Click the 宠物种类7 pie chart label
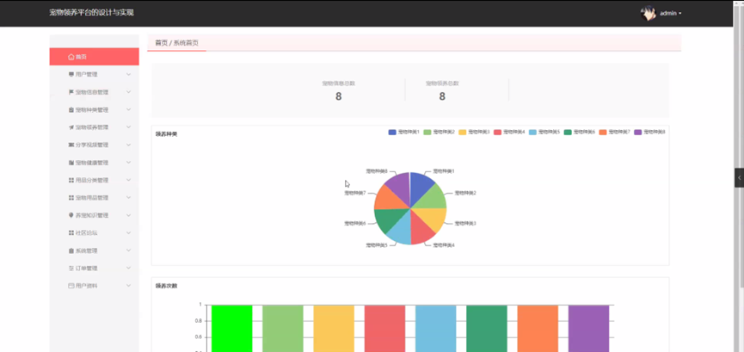744x352 pixels. (355, 194)
